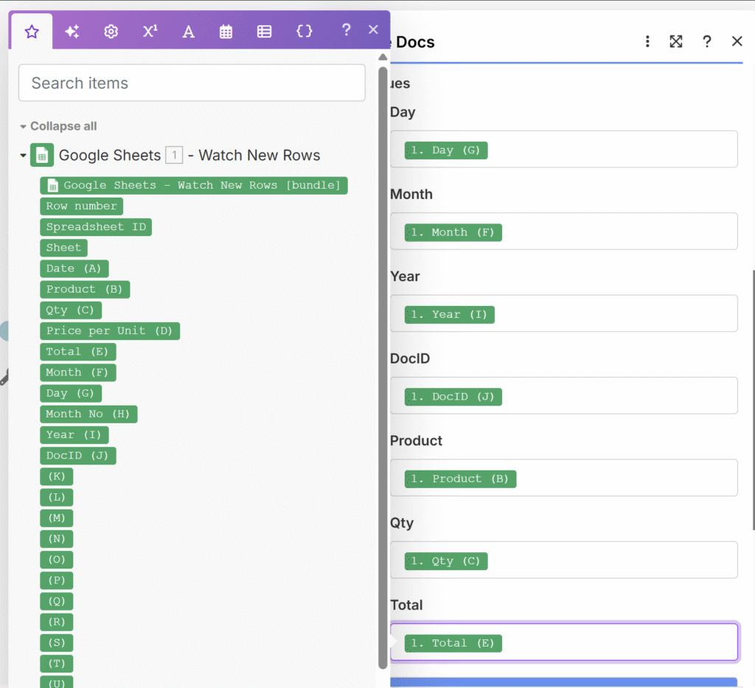Screen dimensions: 755x688
Task: Click Collapse all link
Action: tap(63, 126)
